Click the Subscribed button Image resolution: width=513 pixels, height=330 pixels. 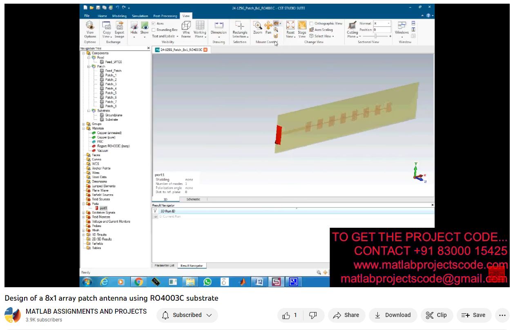pos(187,315)
